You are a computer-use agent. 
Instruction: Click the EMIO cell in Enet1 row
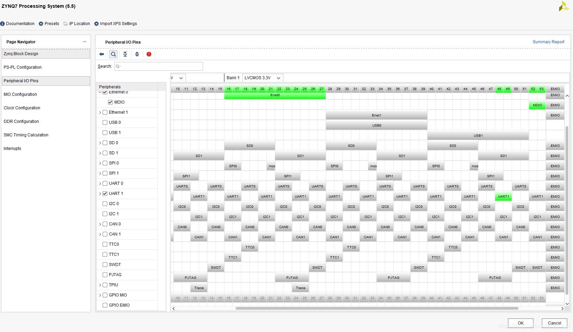tap(555, 115)
